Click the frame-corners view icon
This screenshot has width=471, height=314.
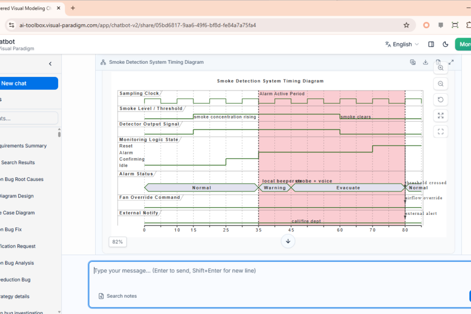click(x=441, y=132)
